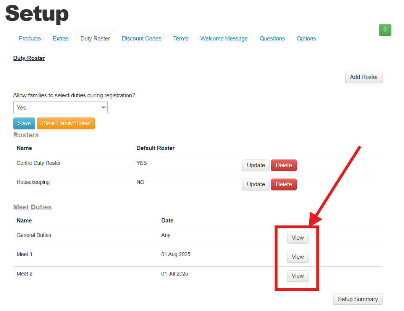Open the Options tab
This screenshot has width=404, height=311.
pyautogui.click(x=306, y=38)
